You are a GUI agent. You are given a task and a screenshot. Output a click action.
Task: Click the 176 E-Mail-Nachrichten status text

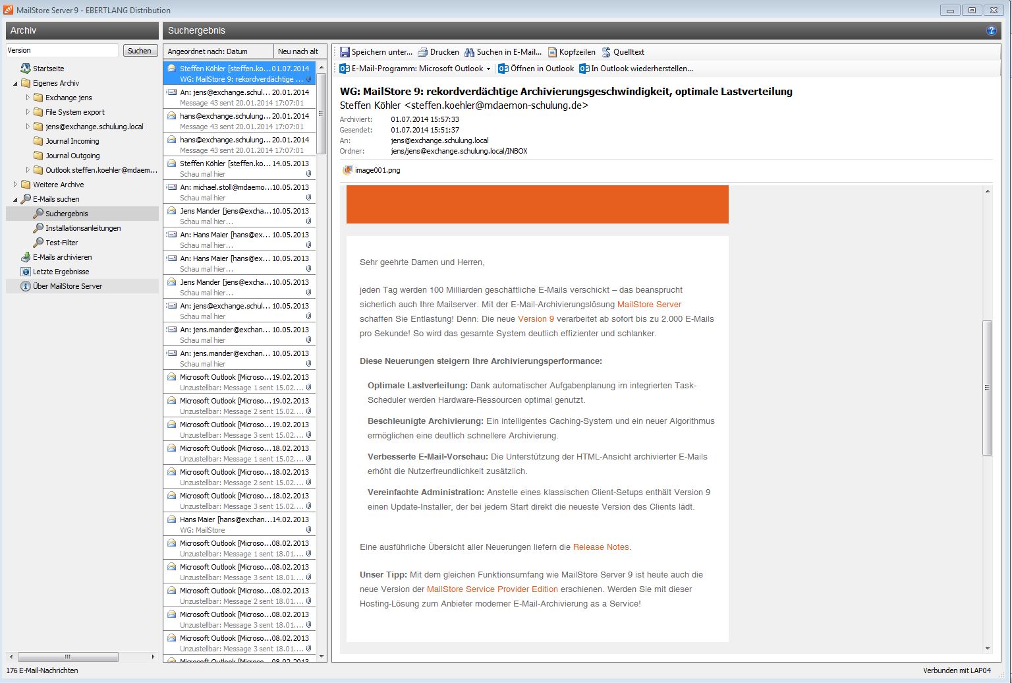42,670
